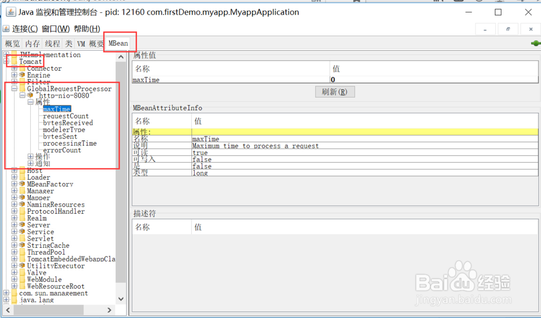The width and height of the screenshot is (541, 318).
Task: Switch to the VM 概要 tab
Action: pyautogui.click(x=90, y=44)
